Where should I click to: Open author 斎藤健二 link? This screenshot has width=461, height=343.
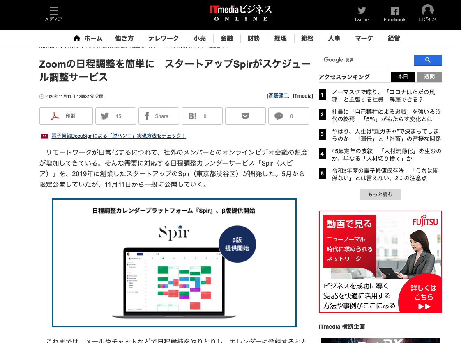click(x=279, y=96)
